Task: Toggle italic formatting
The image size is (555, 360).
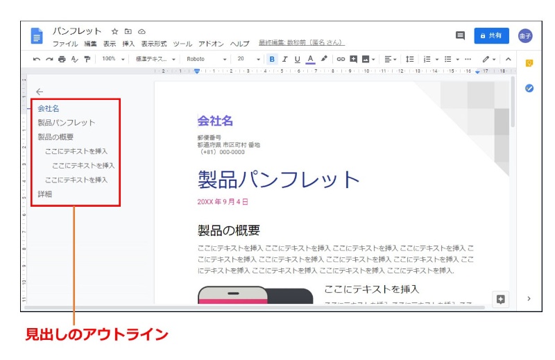Action: coord(284,60)
